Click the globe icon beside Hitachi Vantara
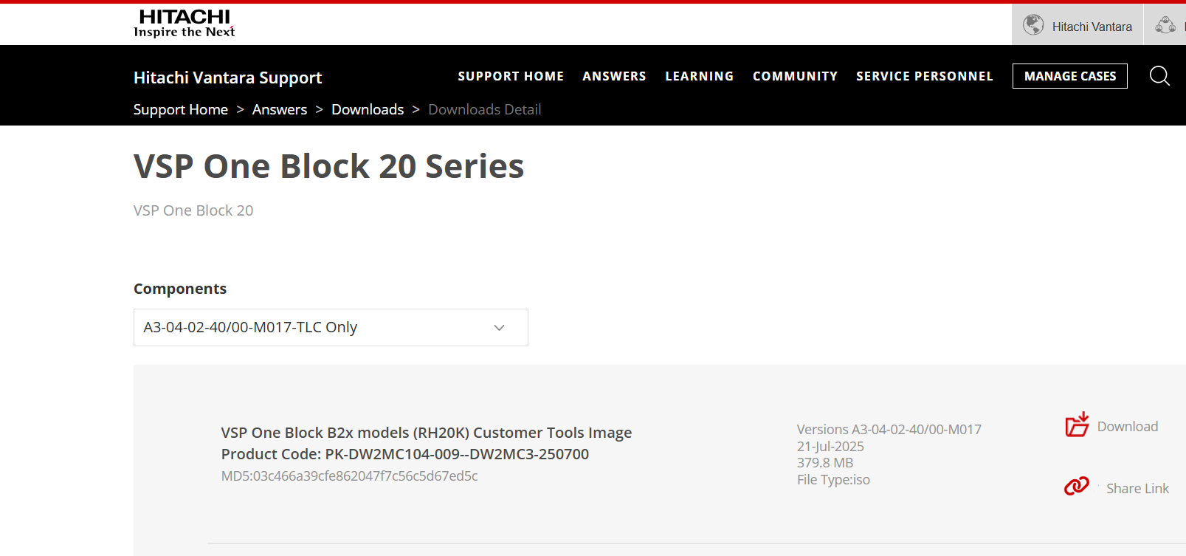Screen dimensions: 1186x556 coord(1033,25)
